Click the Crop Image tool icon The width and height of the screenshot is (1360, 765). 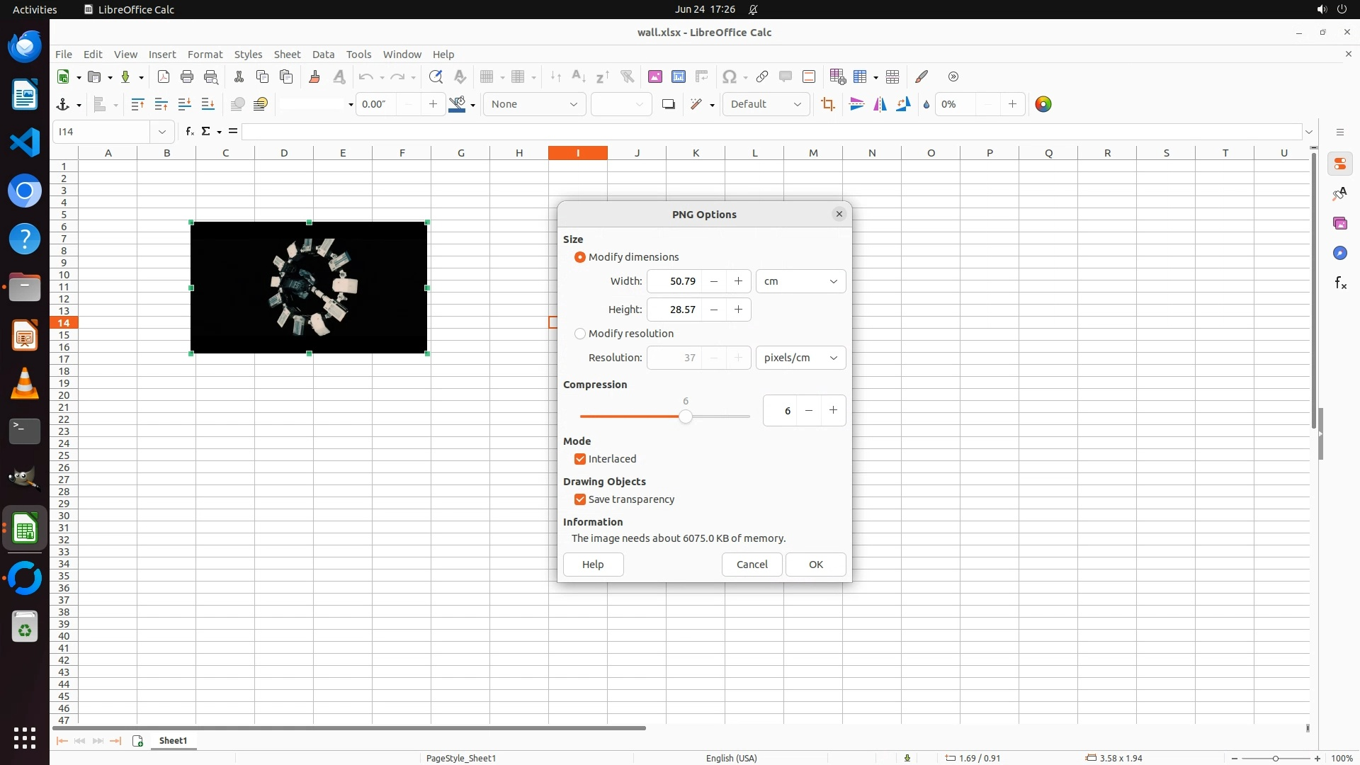[827, 104]
